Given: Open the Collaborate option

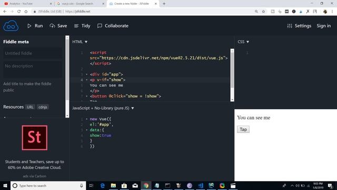Looking at the screenshot, I should [x=113, y=26].
